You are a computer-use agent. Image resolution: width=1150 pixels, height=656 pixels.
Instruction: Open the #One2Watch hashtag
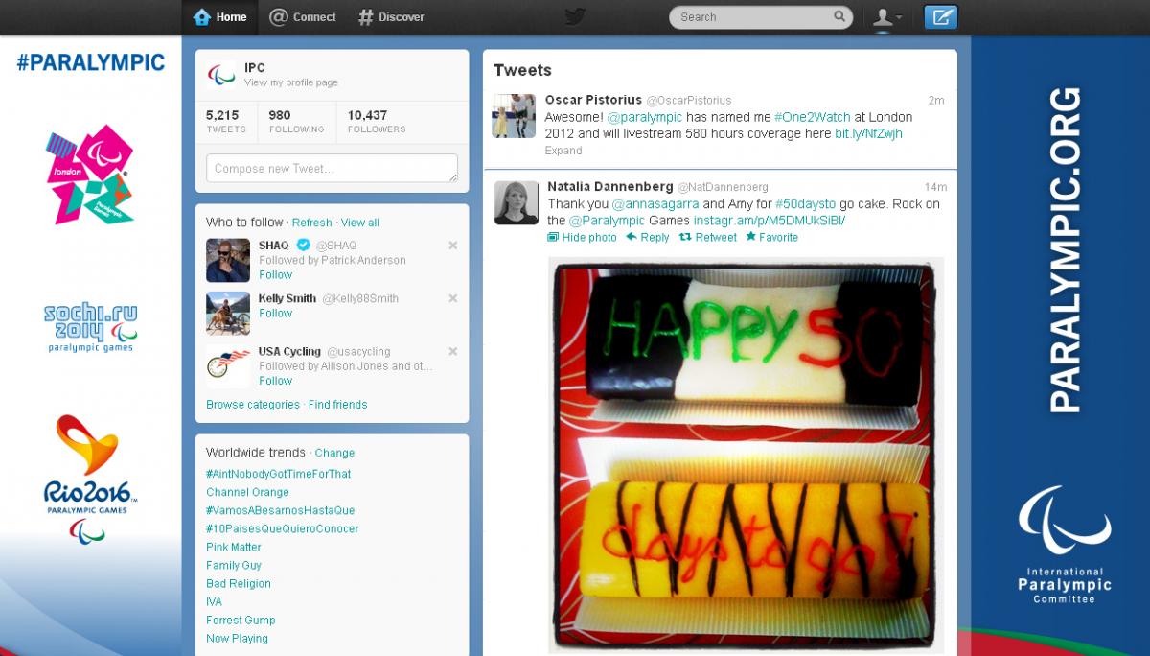[x=811, y=117]
